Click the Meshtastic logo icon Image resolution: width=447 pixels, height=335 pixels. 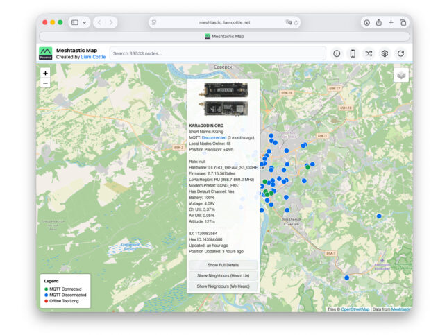[x=46, y=53]
